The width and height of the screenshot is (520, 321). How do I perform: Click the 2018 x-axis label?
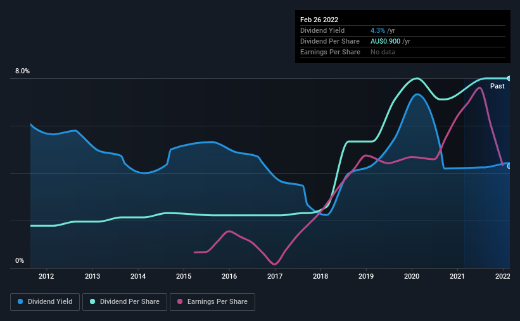pos(320,276)
